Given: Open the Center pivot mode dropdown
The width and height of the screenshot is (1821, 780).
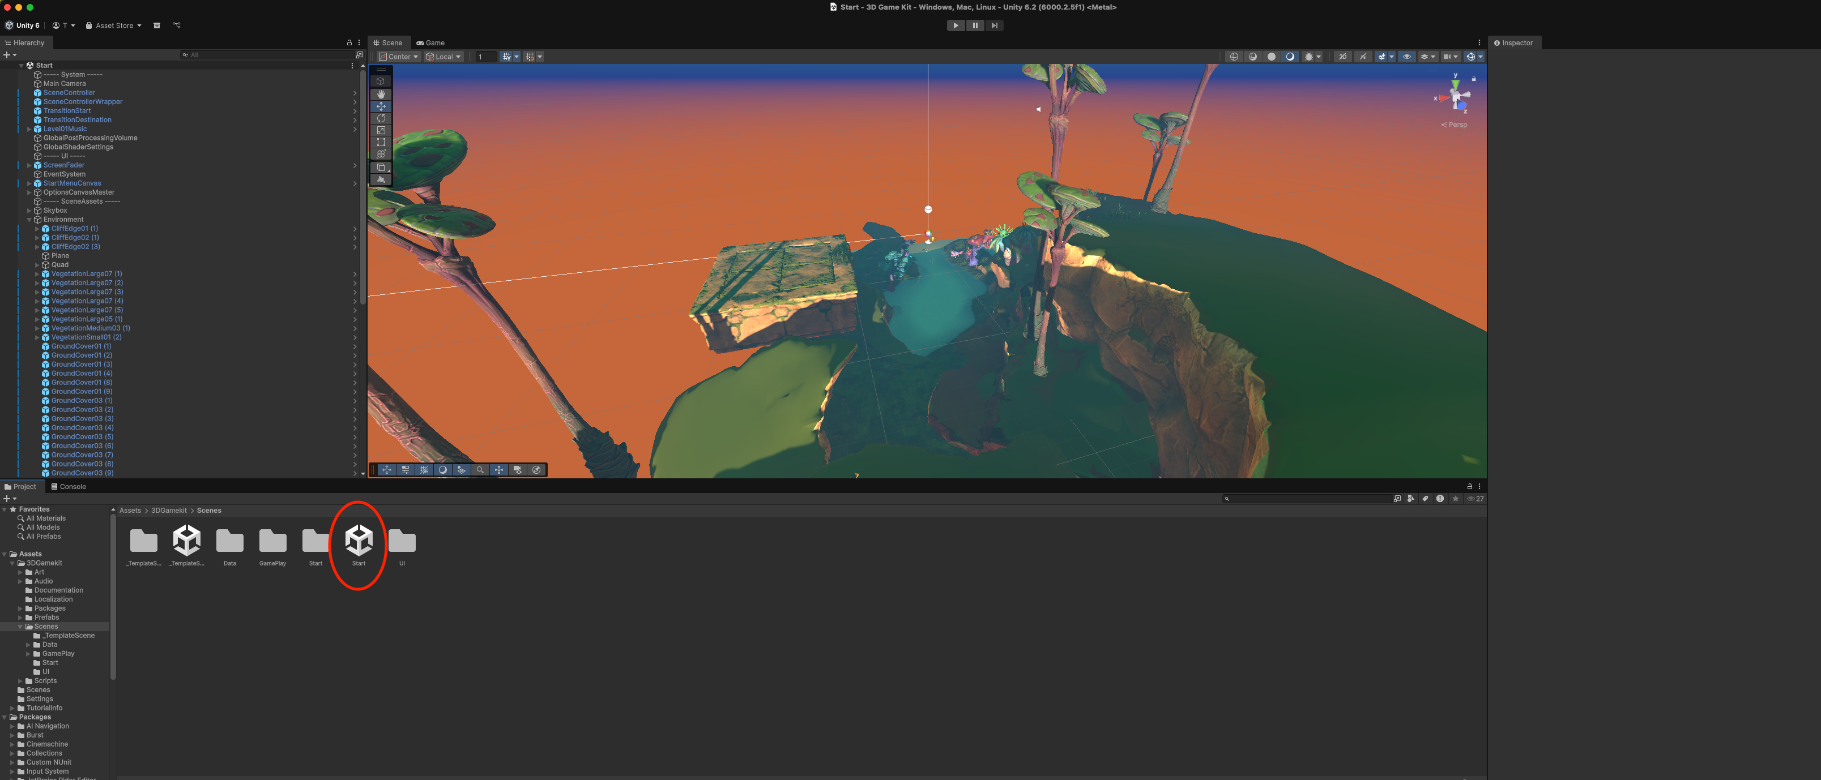Looking at the screenshot, I should 399,57.
